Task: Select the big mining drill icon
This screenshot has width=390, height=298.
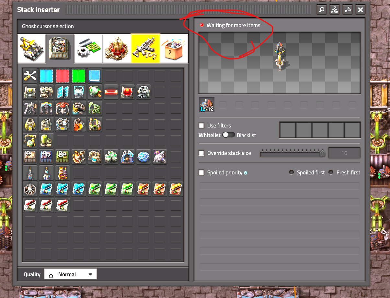Action: point(63,108)
